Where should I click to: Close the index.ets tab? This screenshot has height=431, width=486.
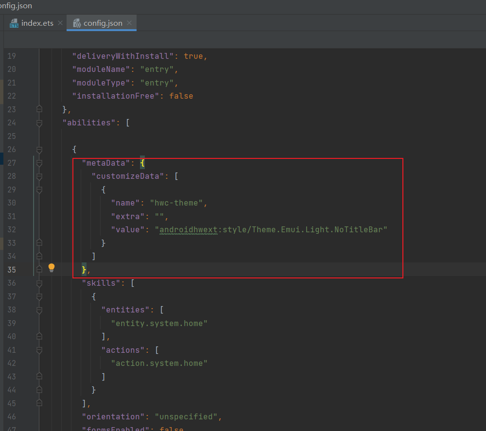tap(60, 23)
